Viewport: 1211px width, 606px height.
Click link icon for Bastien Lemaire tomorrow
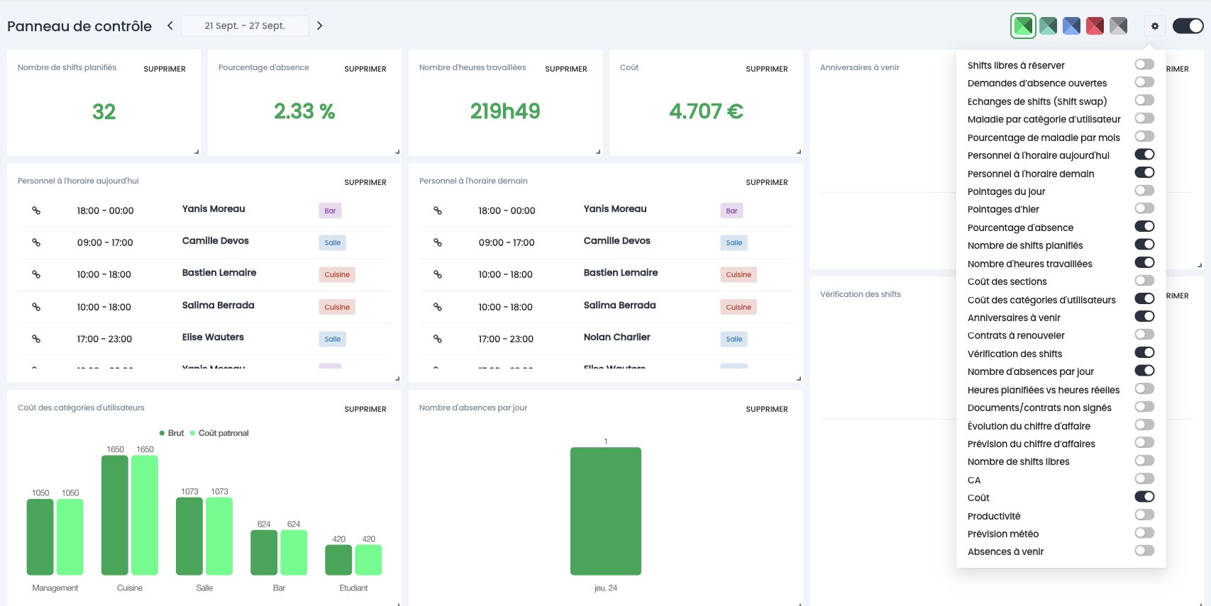438,274
